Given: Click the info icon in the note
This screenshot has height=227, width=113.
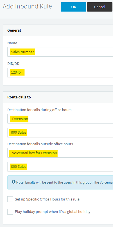Looking at the screenshot, I should tap(14, 182).
